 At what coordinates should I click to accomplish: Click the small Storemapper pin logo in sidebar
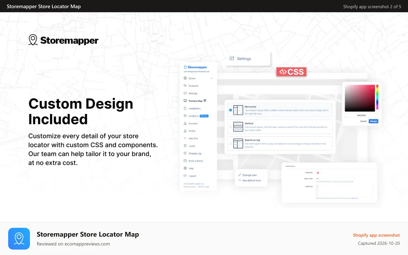tap(185, 67)
